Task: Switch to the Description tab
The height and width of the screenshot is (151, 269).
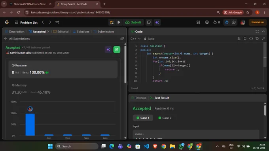Action: 15,32
